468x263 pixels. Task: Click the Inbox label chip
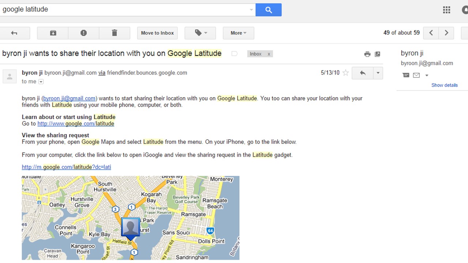point(256,54)
